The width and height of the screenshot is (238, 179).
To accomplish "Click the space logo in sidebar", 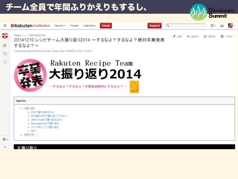I will [x=5, y=36].
